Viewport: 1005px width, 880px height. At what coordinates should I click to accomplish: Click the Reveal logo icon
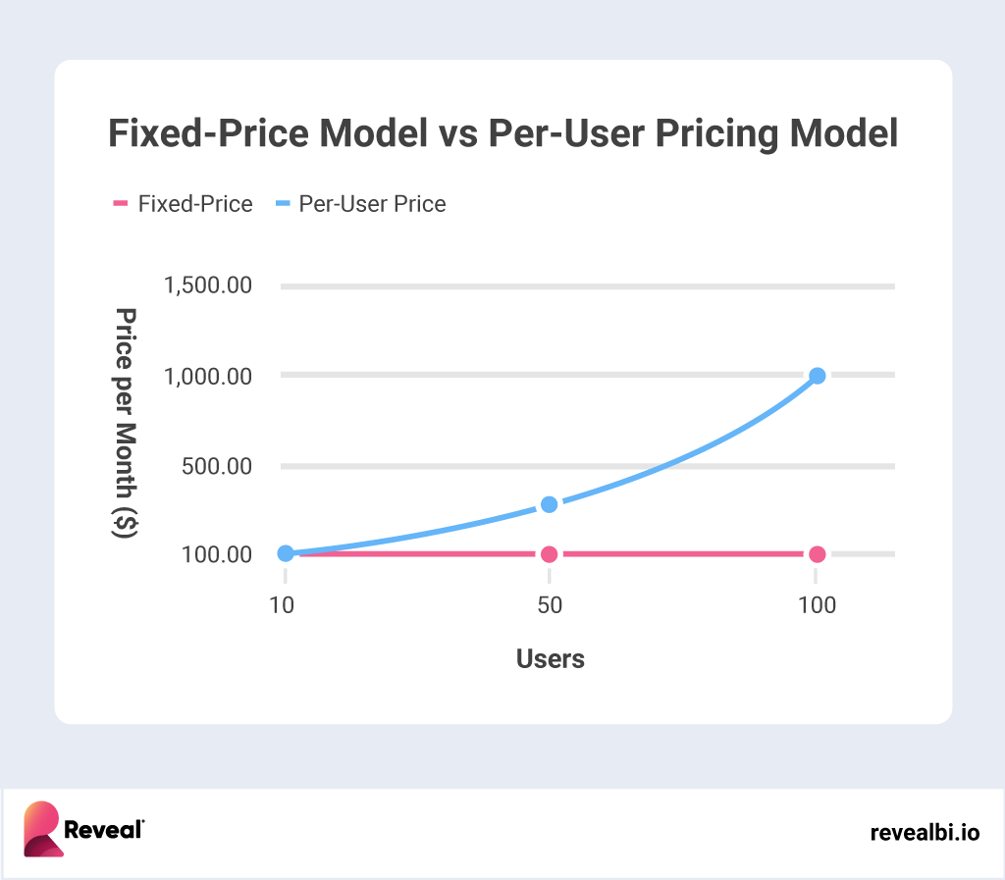pos(43,830)
